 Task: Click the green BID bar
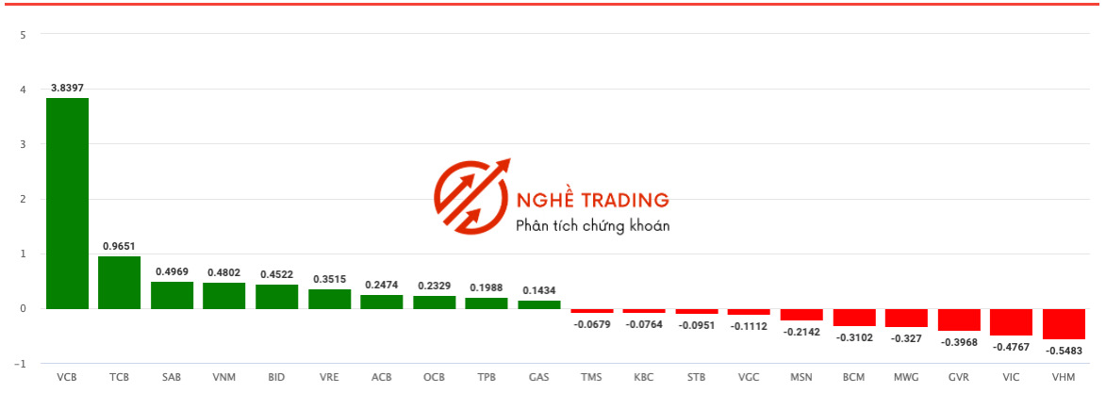click(x=276, y=296)
